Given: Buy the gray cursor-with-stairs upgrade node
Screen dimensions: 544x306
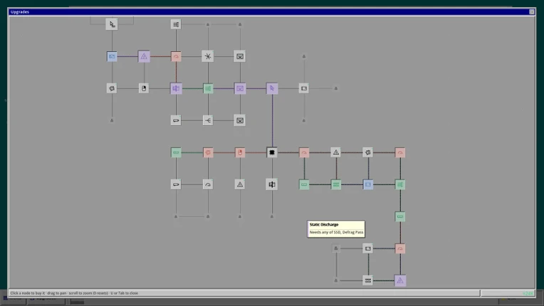Looking at the screenshot, I should click(x=112, y=24).
